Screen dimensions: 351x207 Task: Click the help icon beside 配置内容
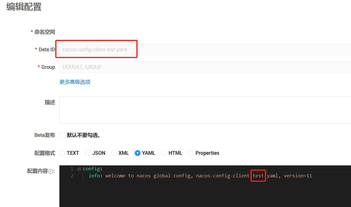pos(51,172)
